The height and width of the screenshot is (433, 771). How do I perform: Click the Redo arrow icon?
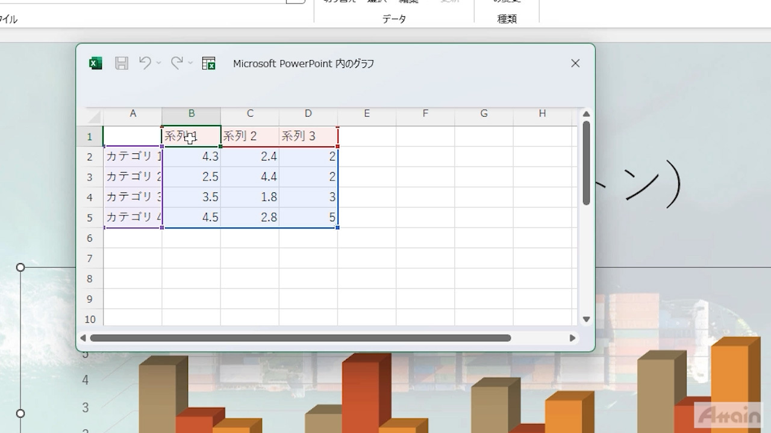176,63
